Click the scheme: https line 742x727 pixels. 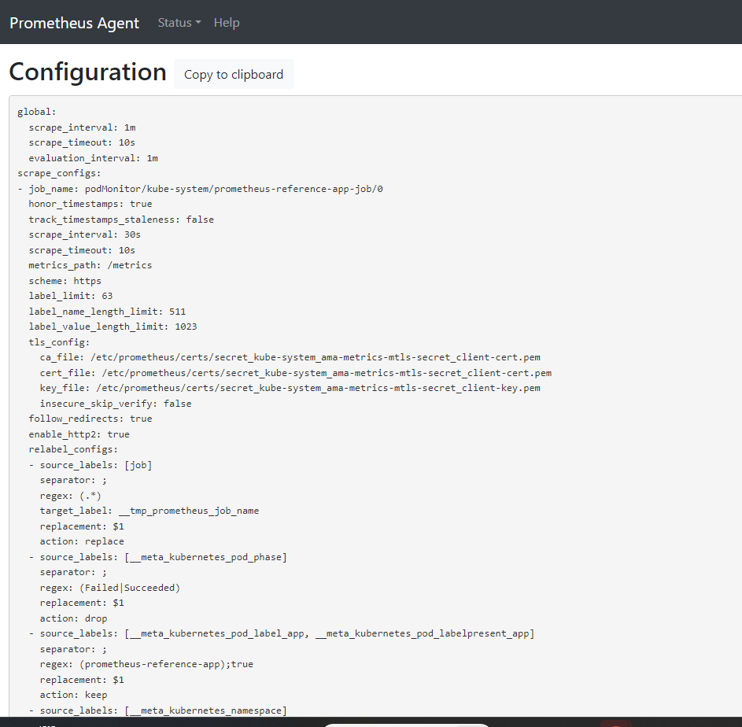[65, 281]
